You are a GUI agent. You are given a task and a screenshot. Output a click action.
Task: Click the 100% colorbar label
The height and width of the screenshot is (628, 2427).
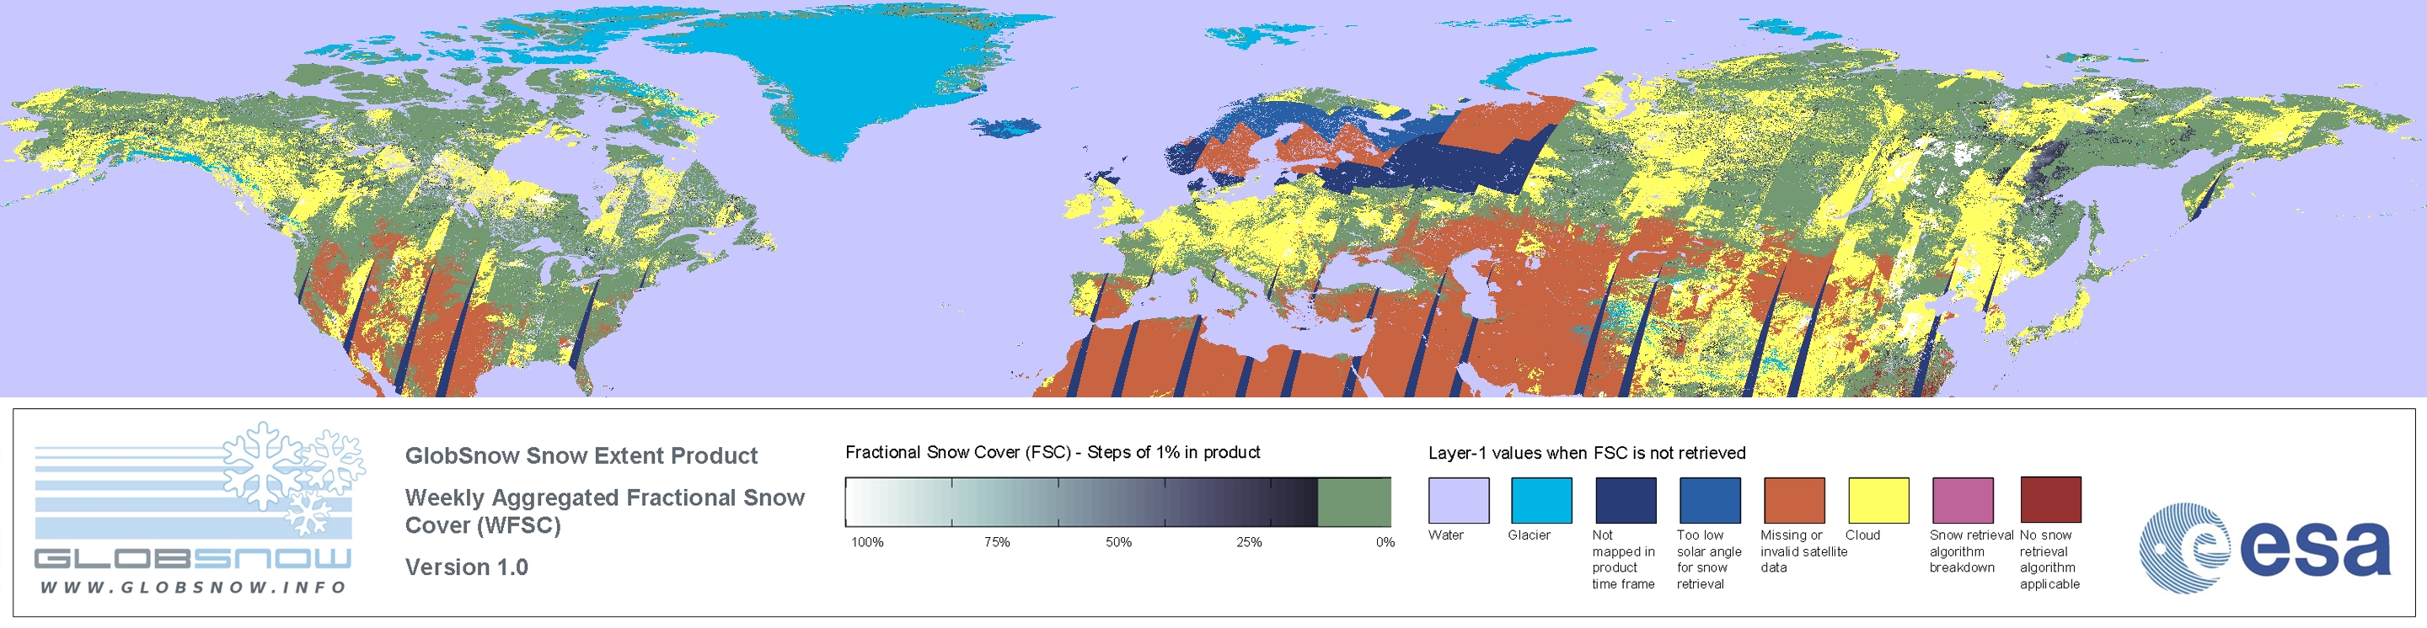tap(868, 542)
